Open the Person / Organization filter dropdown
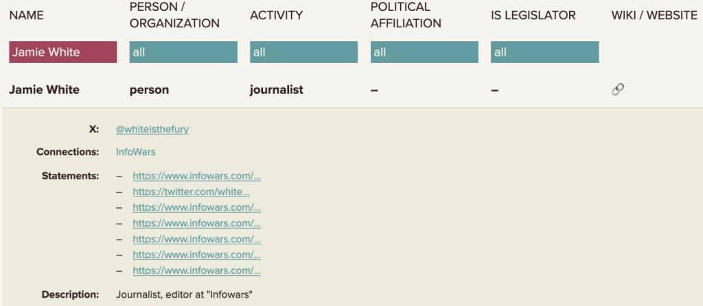 183,52
